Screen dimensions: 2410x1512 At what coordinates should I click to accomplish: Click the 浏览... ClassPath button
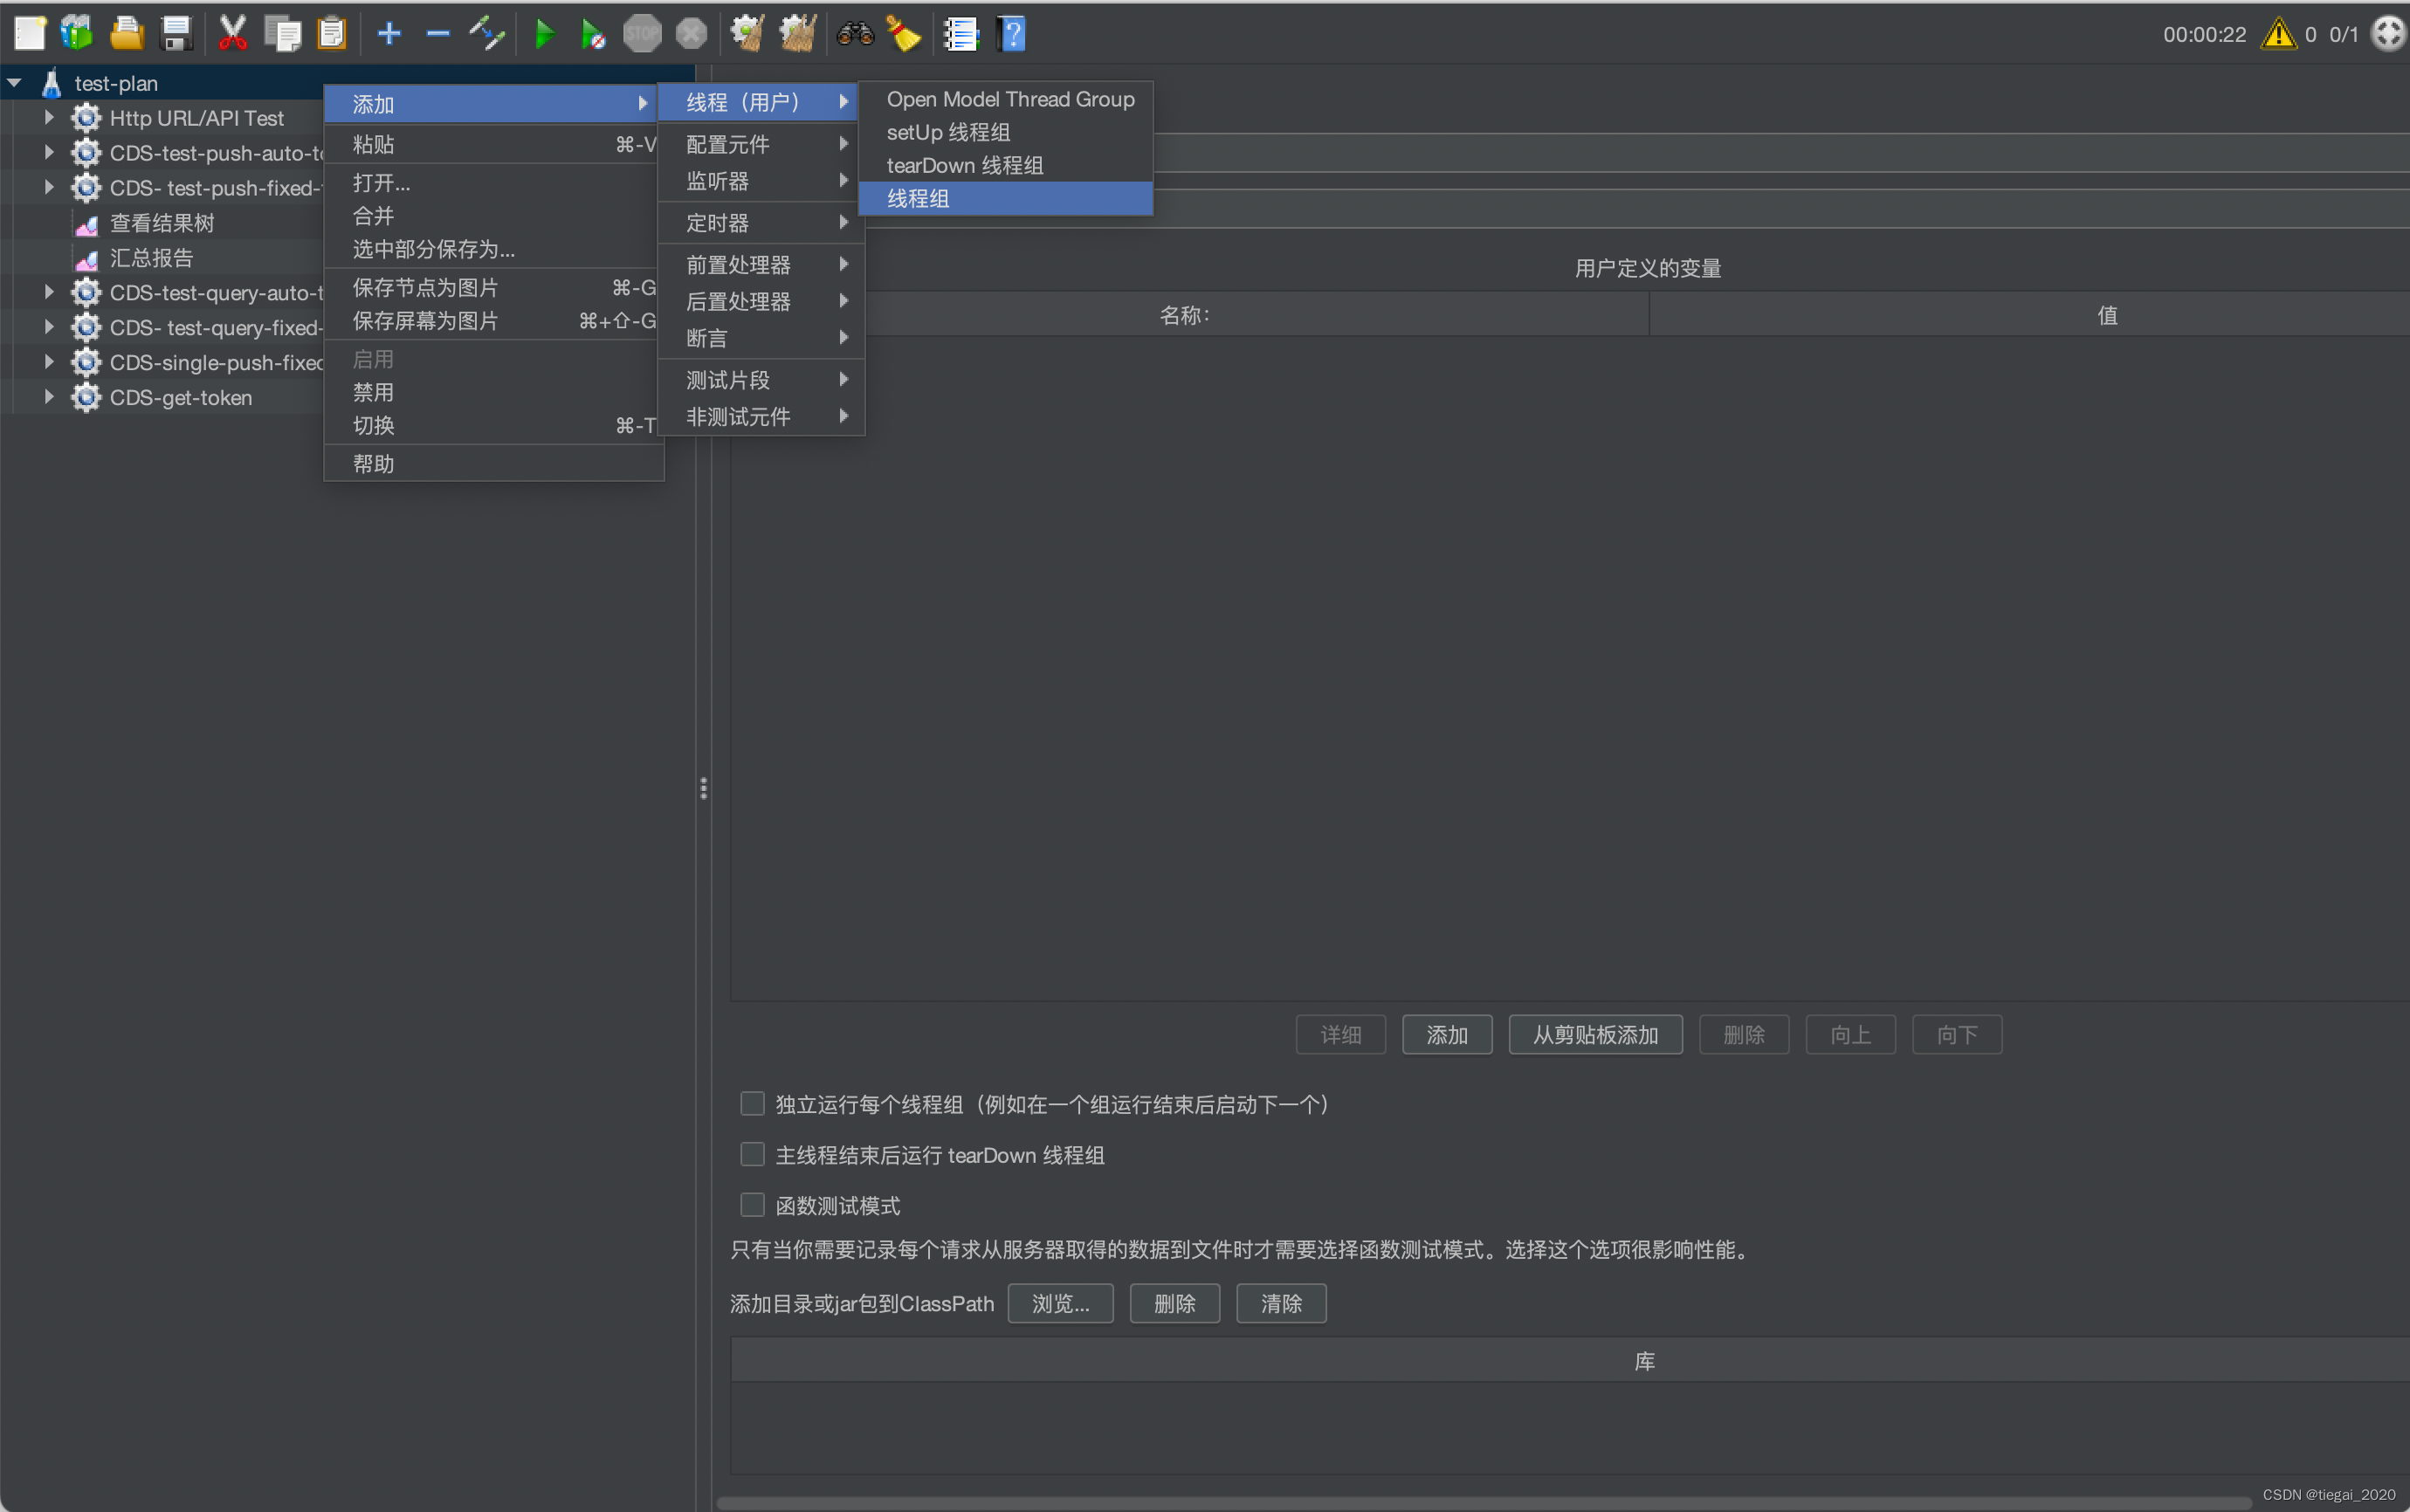pos(1060,1303)
